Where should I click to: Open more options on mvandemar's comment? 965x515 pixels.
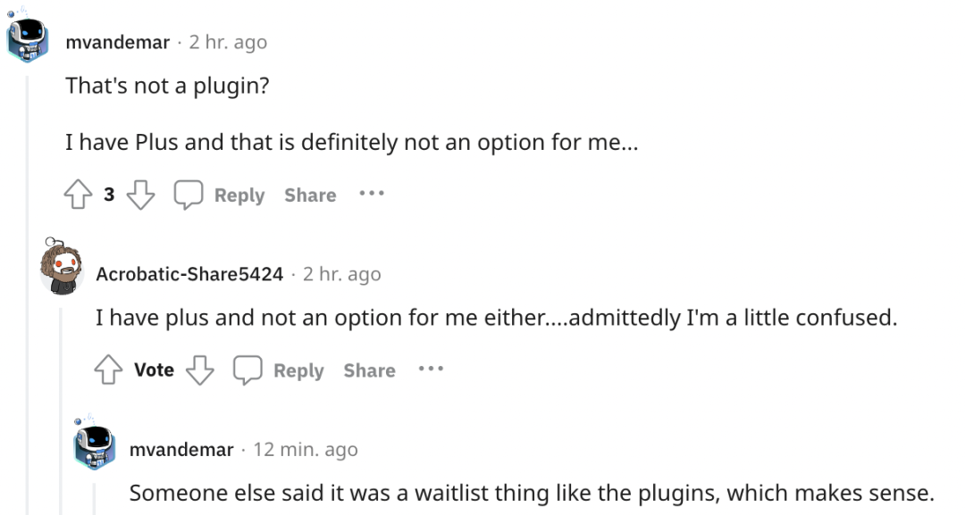[x=372, y=194]
